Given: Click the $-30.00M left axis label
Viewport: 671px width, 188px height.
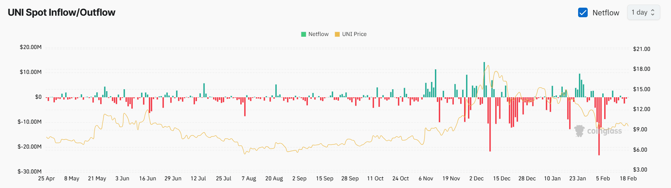Looking at the screenshot, I should click(30, 172).
